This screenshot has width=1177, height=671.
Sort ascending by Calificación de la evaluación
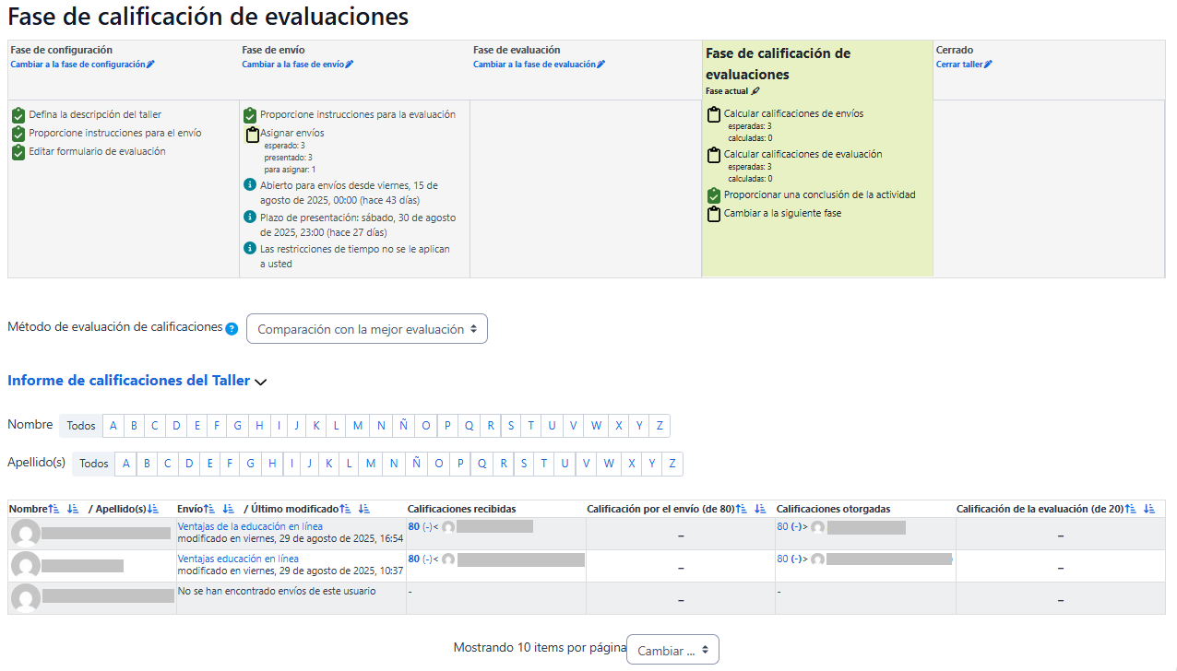[1130, 509]
